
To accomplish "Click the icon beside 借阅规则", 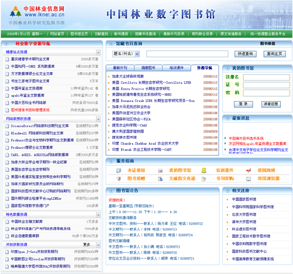I will coord(248,170).
